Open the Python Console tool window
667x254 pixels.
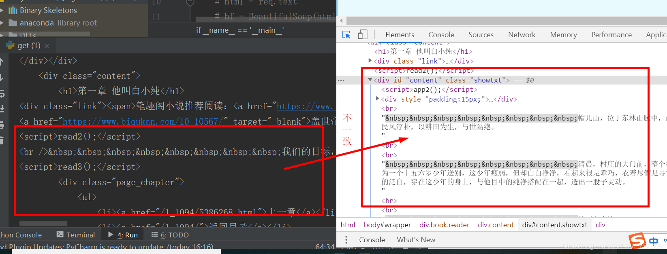point(21,235)
